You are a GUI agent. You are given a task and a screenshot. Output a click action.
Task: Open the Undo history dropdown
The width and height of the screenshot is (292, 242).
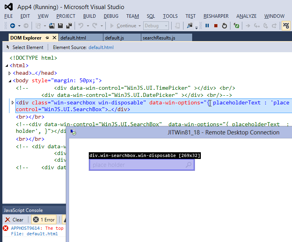point(88,26)
